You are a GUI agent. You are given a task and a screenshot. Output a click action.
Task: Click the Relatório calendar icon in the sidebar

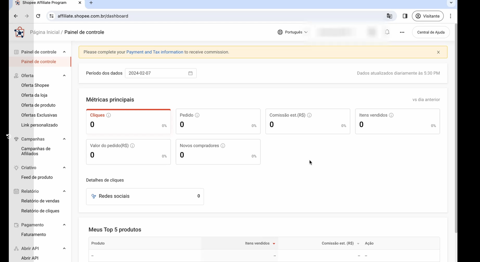[16, 191]
